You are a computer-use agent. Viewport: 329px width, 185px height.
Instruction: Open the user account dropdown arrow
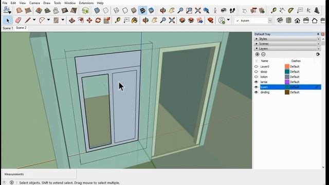tap(228, 20)
